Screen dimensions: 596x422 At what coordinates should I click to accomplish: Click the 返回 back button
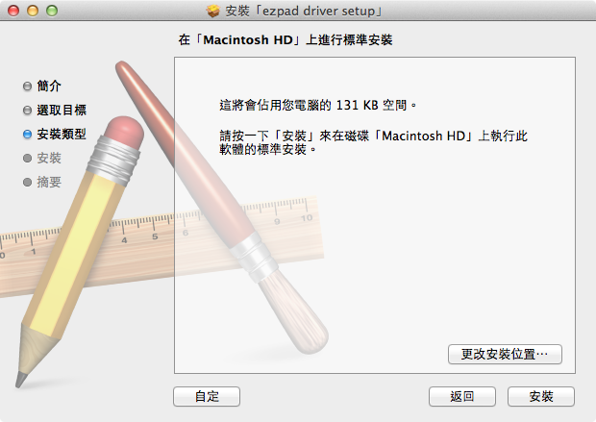(x=462, y=397)
